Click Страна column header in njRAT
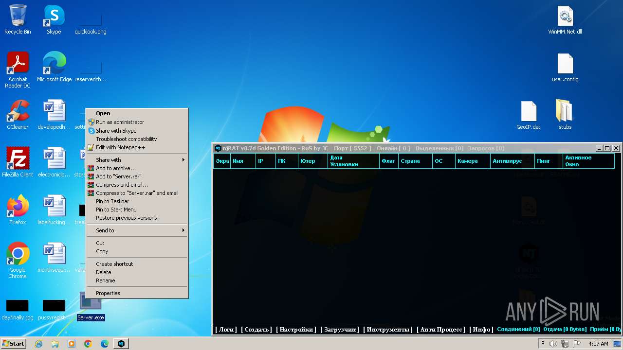The image size is (623, 350). (415, 161)
